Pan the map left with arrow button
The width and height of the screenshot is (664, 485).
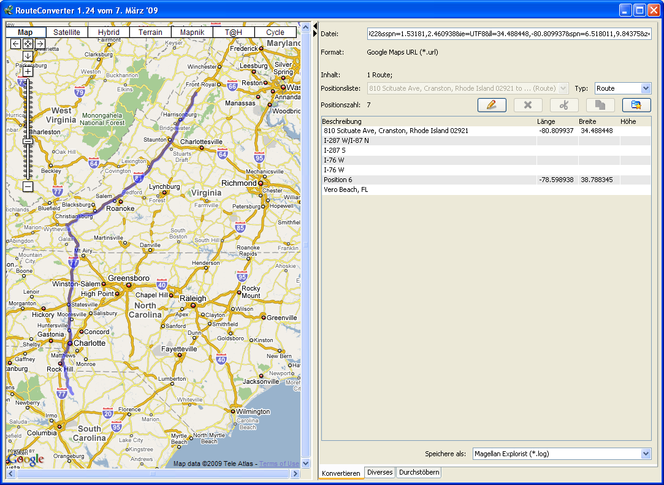click(x=16, y=44)
